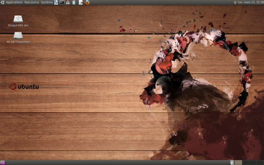Viewport: 264px width, 165px height.
Task: Switch to the last workspace
Action: point(260,162)
